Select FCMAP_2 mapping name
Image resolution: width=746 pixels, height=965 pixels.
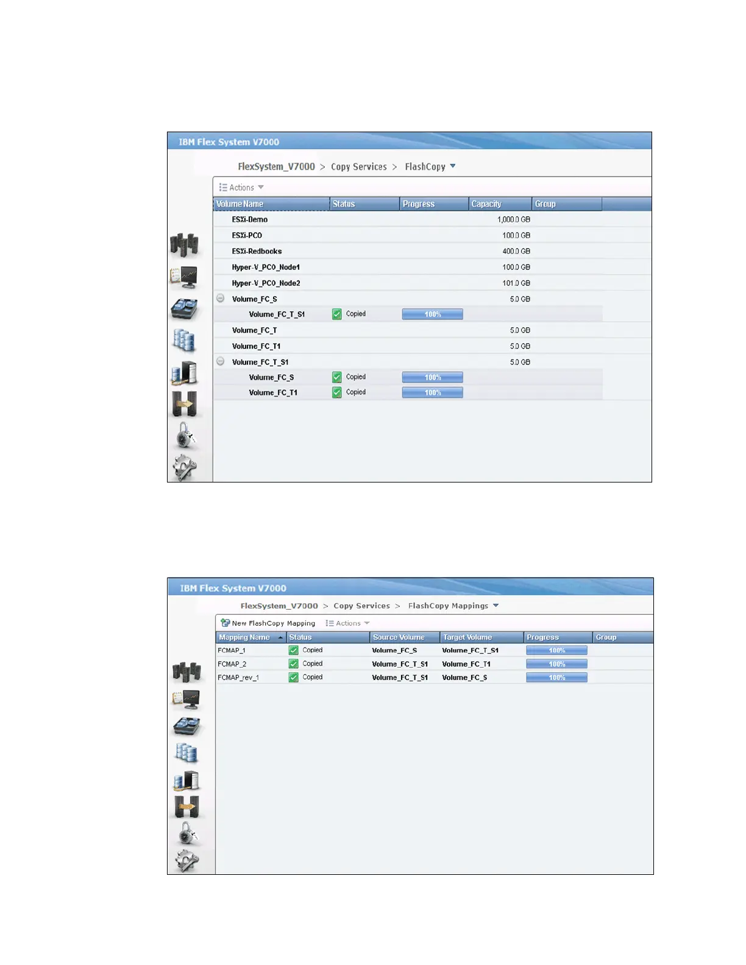click(232, 664)
